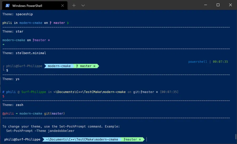Click the blue modern-cmake segment in stelbent prompt
The image size is (237, 144).
click(59, 66)
